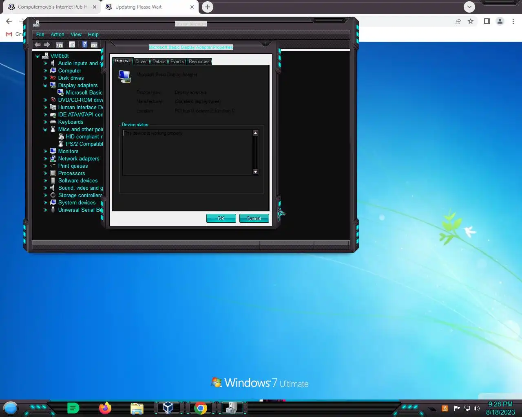Switch to the Driver tab
This screenshot has height=417, width=522.
click(x=141, y=61)
